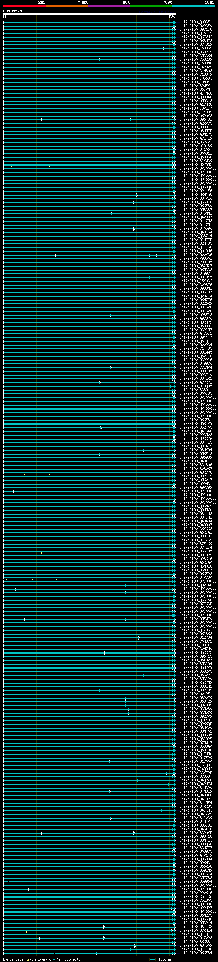The height and width of the screenshot is (962, 218).
Task: Open hit UniRef100_B4NCP0
Action: [195, 788]
